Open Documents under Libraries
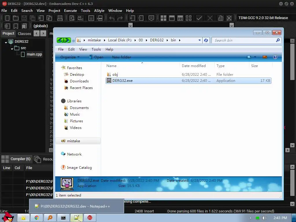This screenshot has height=222, width=296. pyautogui.click(x=79, y=108)
